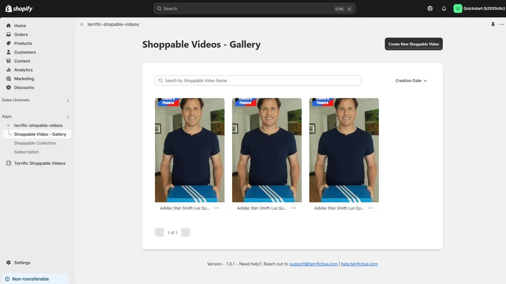The image size is (506, 284).
Task: Select terrific-shopable-videos app in sidebar
Action: (x=38, y=125)
